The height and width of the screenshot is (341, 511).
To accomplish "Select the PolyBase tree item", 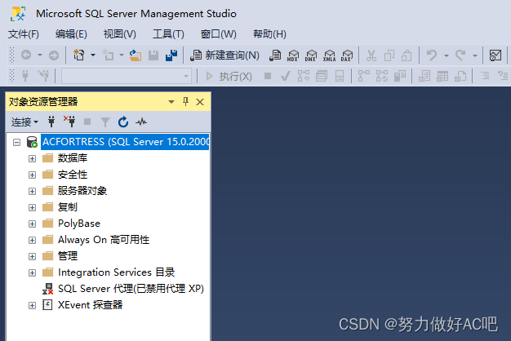I will (x=79, y=224).
